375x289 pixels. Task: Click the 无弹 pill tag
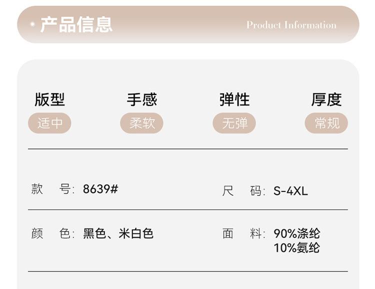234,123
